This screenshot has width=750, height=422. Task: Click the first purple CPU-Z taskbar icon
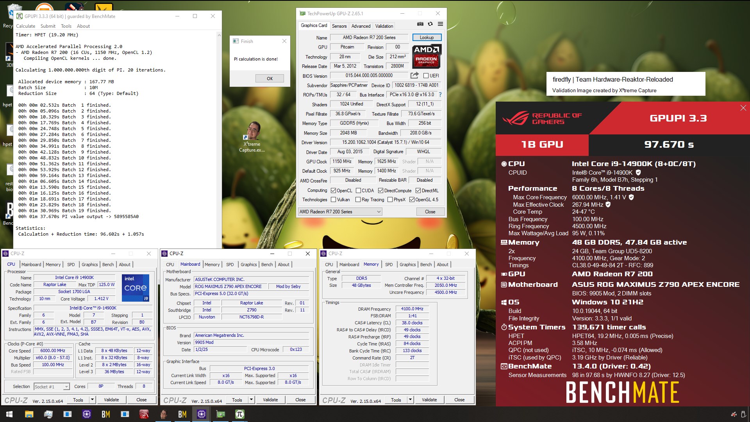click(x=87, y=414)
